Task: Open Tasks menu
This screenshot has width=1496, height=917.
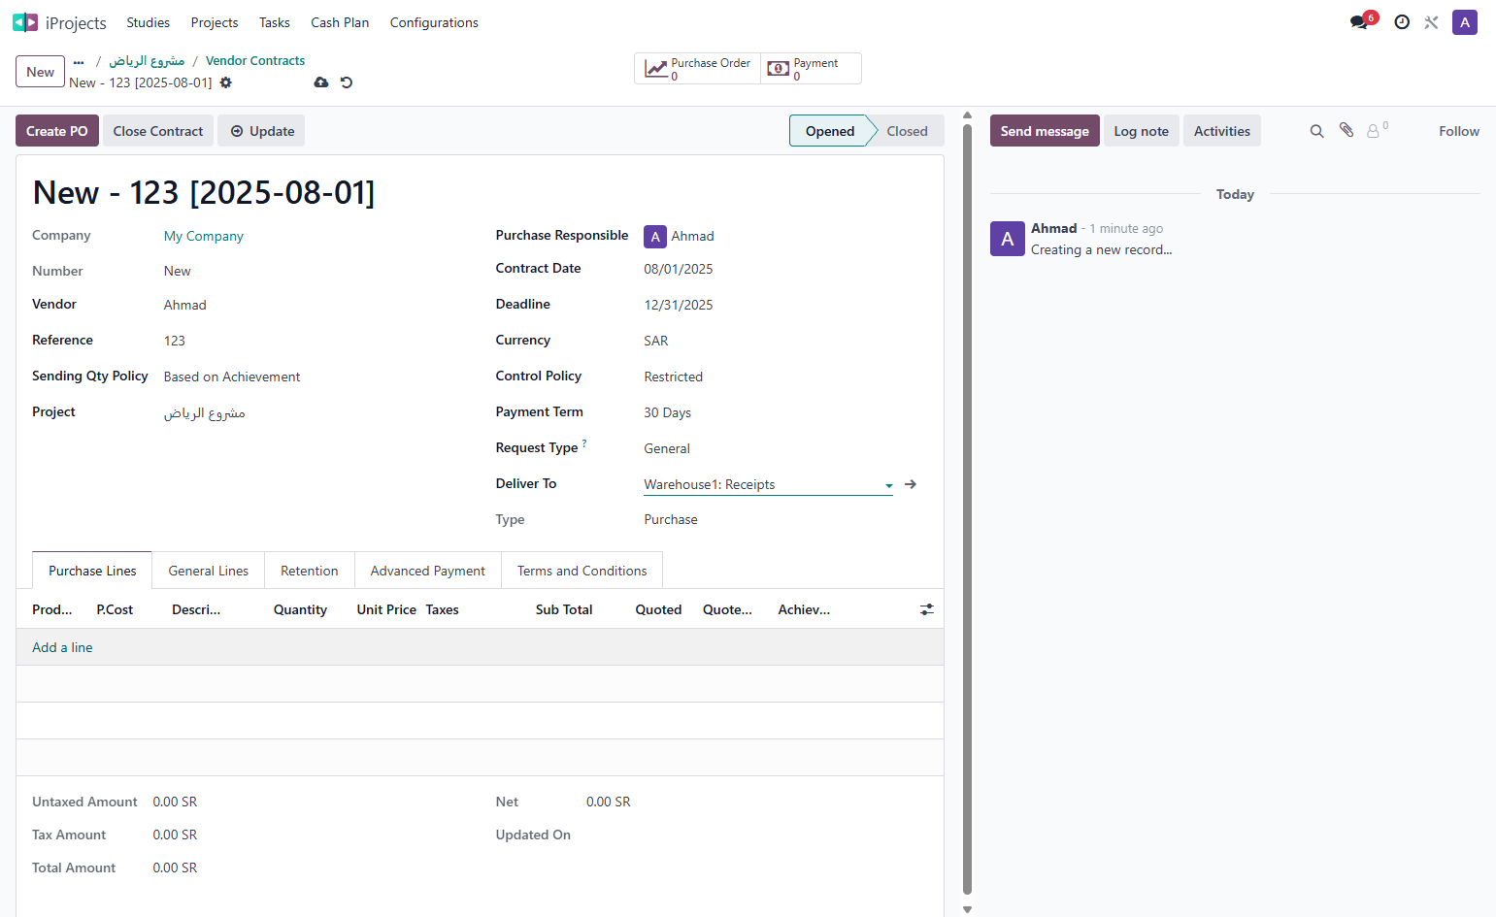Action: 275,22
